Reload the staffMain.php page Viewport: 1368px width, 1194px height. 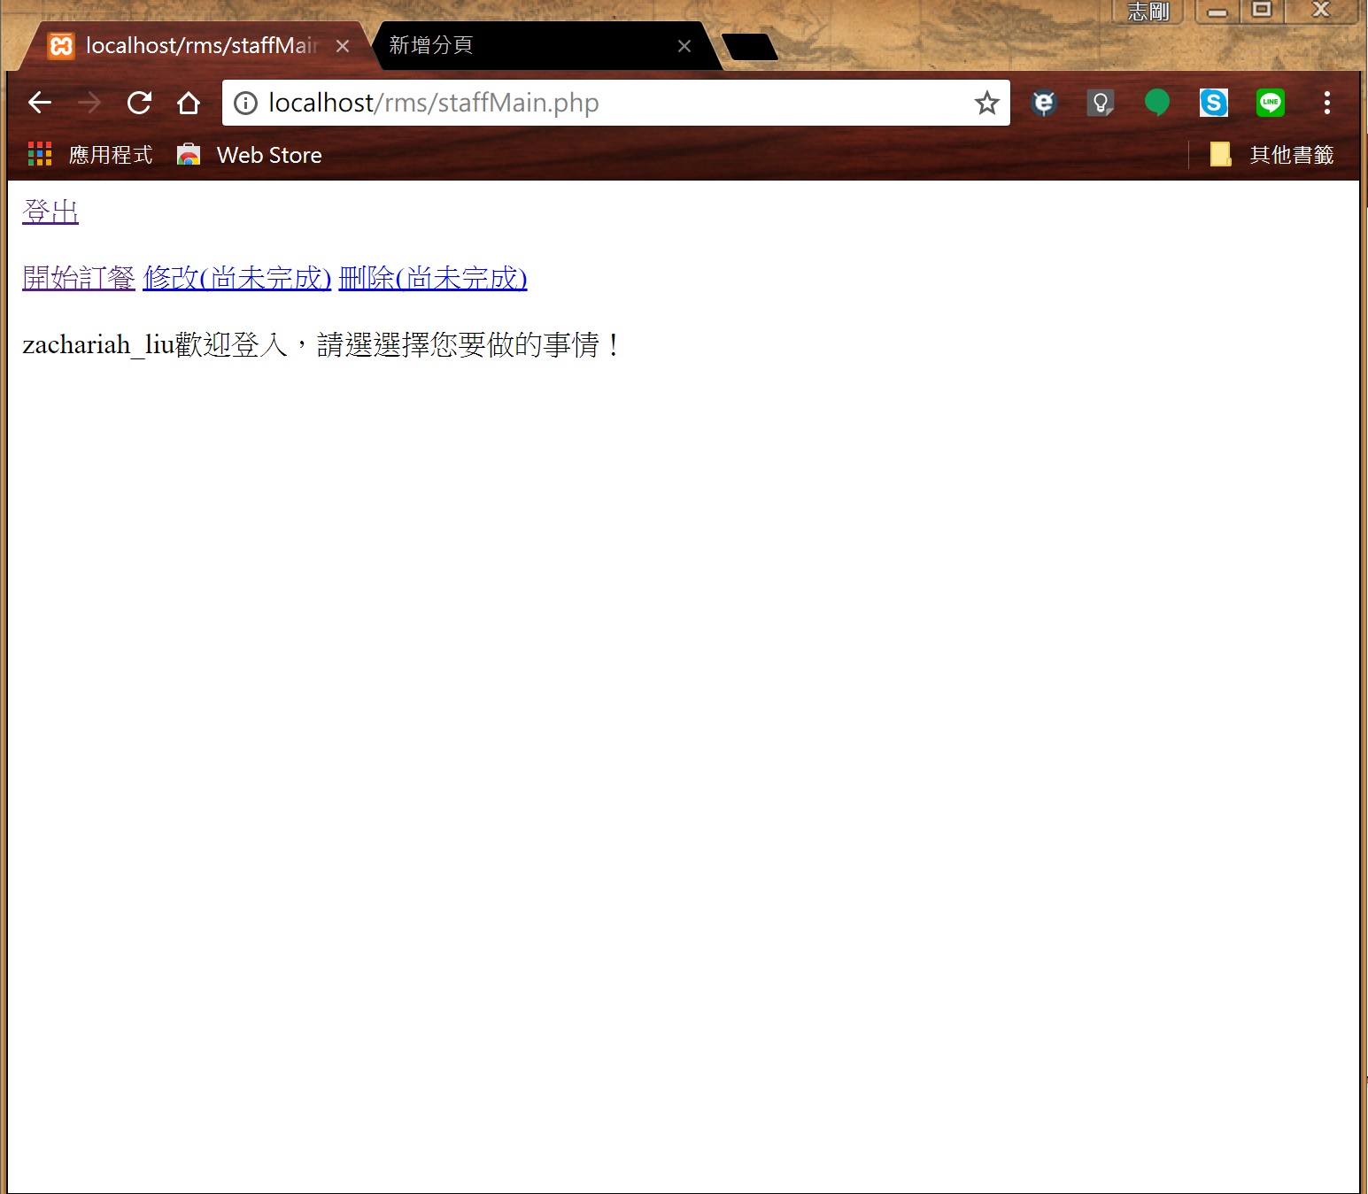pyautogui.click(x=139, y=103)
